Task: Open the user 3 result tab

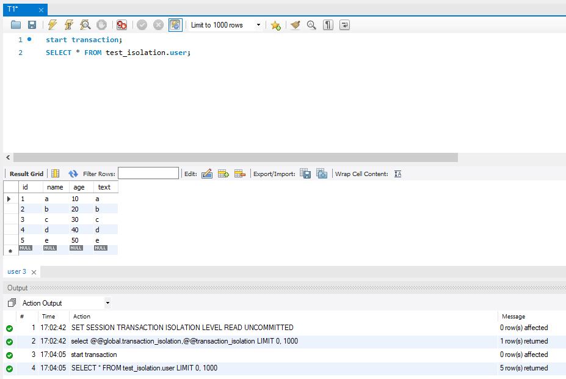Action: [16, 271]
